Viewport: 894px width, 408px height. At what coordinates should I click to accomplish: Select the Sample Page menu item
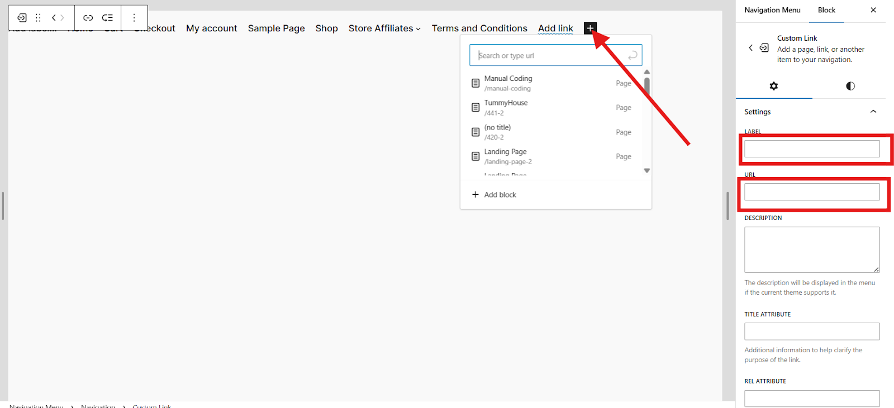click(276, 28)
